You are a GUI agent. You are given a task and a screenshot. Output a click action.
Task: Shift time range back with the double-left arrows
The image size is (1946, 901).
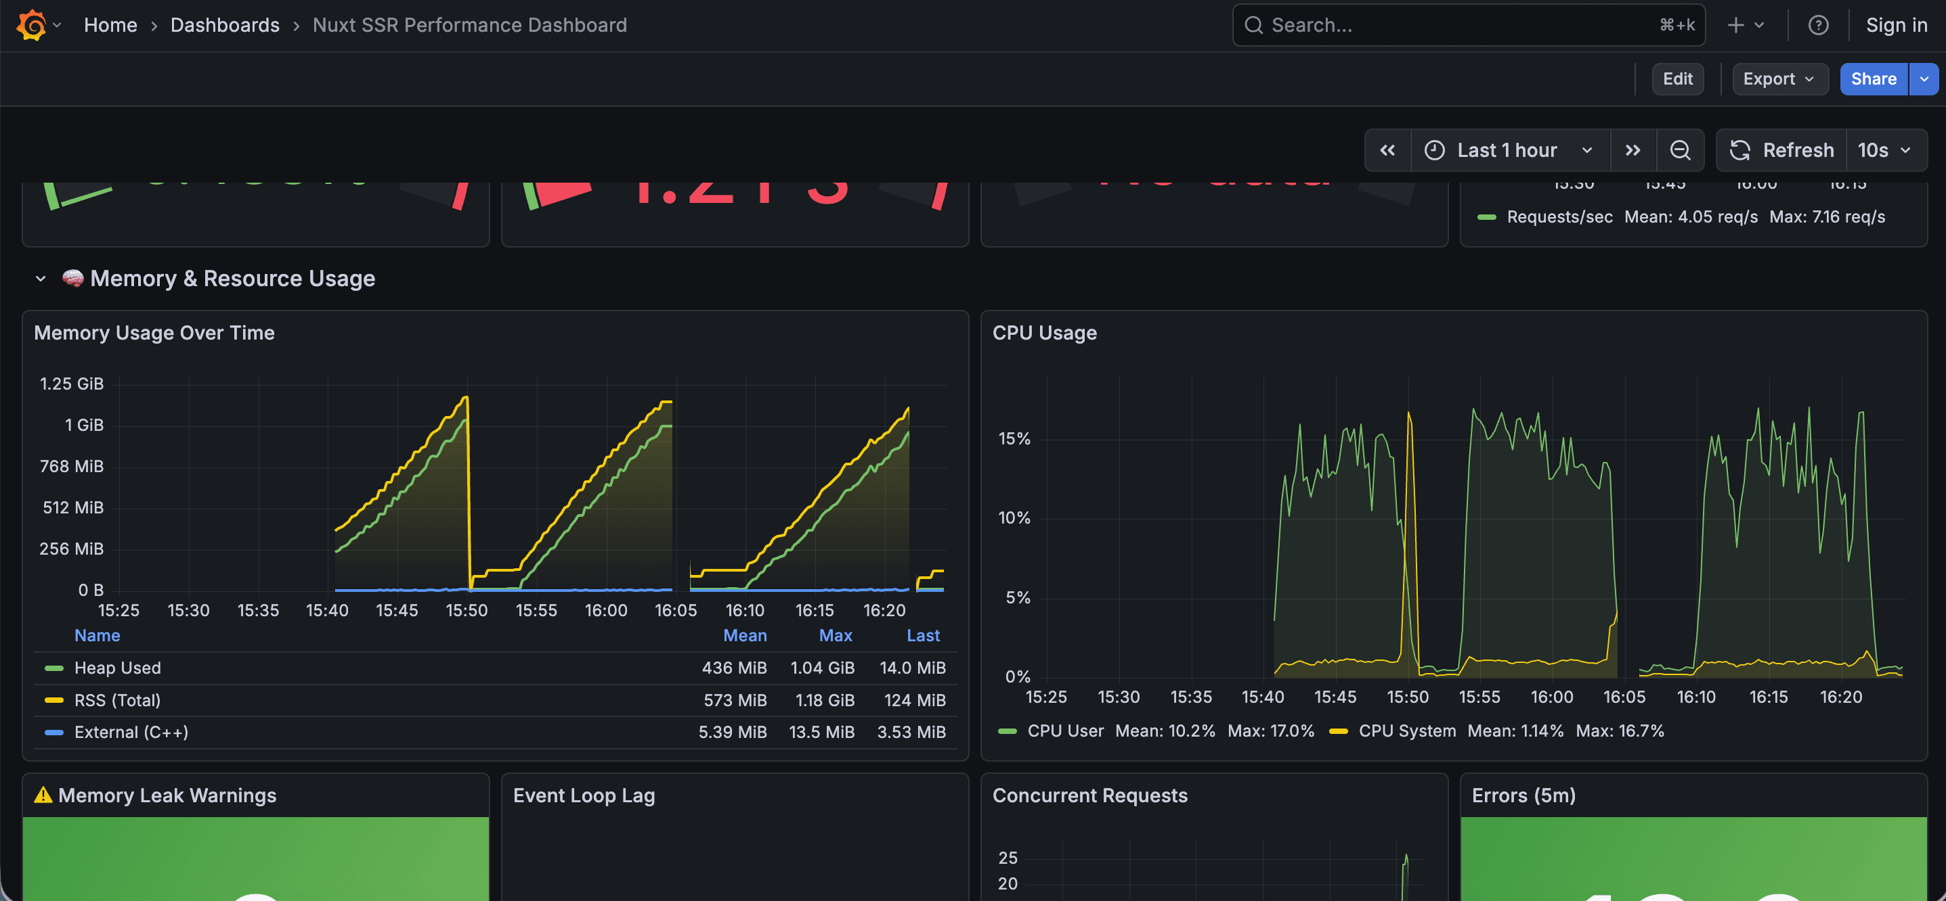1388,149
